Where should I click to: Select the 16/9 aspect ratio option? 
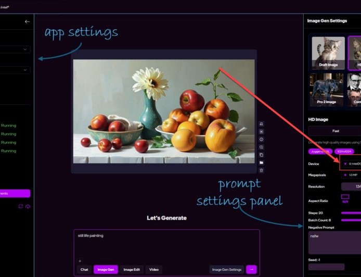(345, 198)
